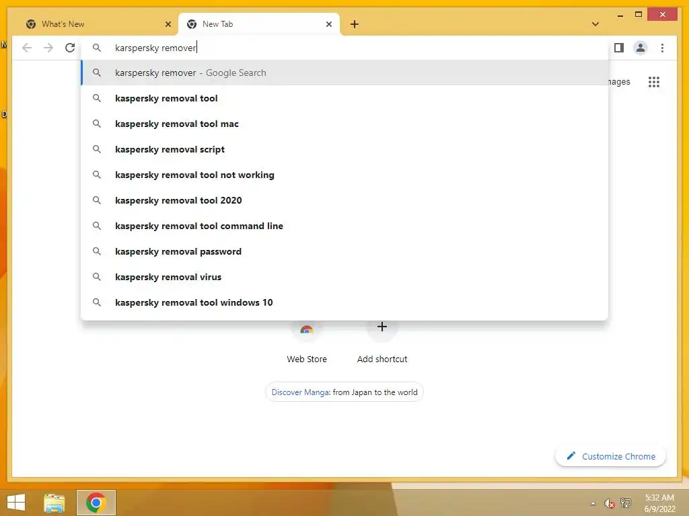
Task: Click the Customize Chrome button
Action: [x=610, y=456]
